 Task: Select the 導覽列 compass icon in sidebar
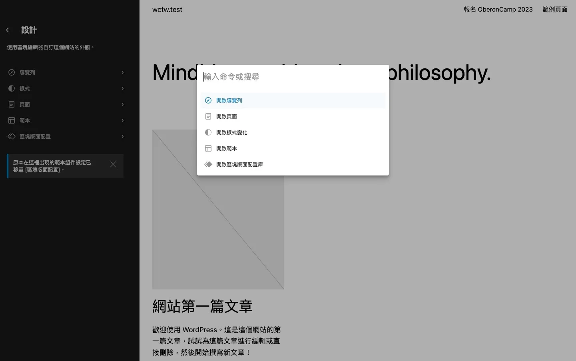tap(12, 72)
